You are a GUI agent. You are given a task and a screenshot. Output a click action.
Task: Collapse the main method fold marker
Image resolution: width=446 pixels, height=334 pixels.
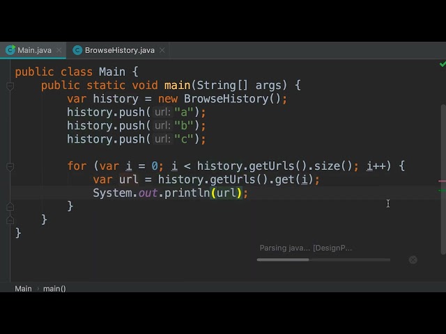[x=10, y=86]
